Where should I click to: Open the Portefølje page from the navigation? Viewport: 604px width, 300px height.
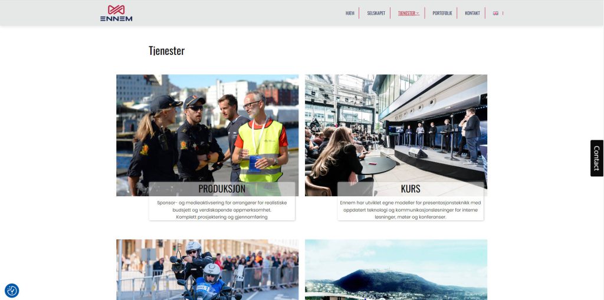pyautogui.click(x=442, y=13)
